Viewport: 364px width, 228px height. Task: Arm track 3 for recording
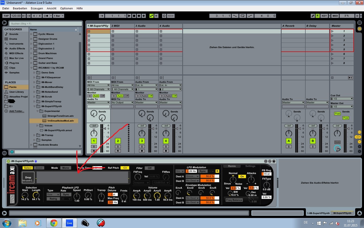point(142,151)
